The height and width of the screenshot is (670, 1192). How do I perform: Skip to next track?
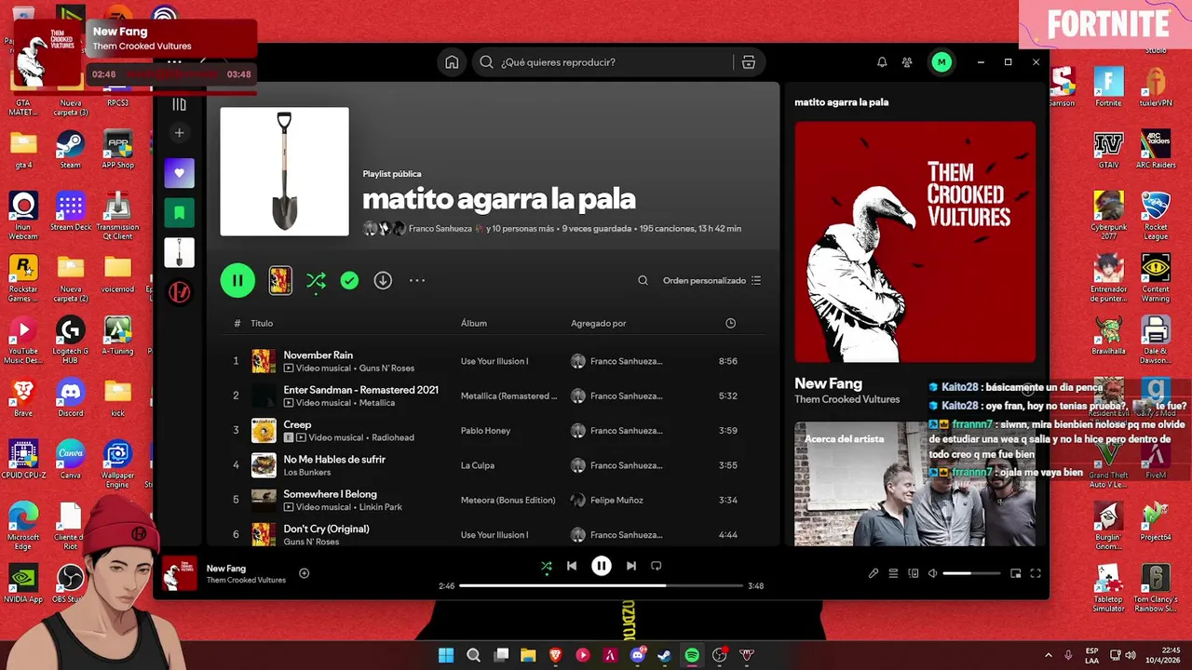point(631,566)
